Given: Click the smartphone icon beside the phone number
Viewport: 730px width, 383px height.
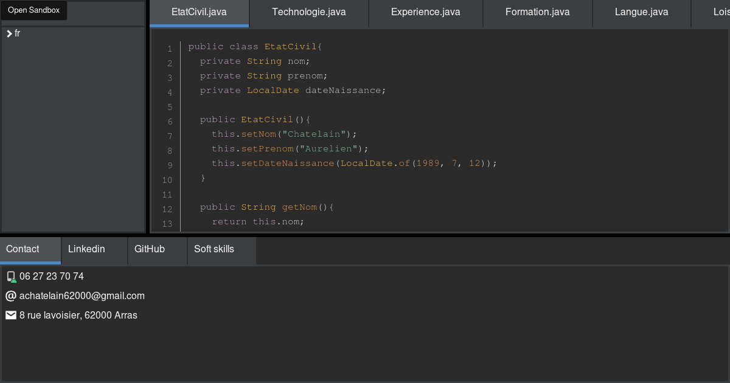Looking at the screenshot, I should [x=11, y=276].
